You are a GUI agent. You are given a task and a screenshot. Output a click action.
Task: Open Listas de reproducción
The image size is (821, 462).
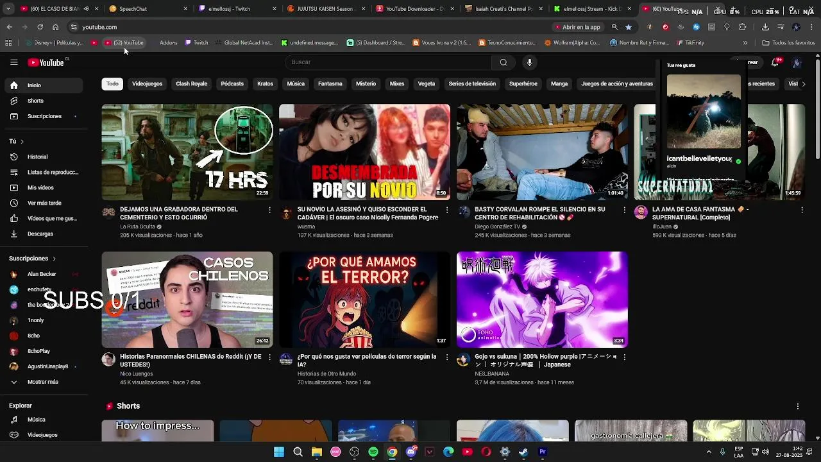pos(43,172)
